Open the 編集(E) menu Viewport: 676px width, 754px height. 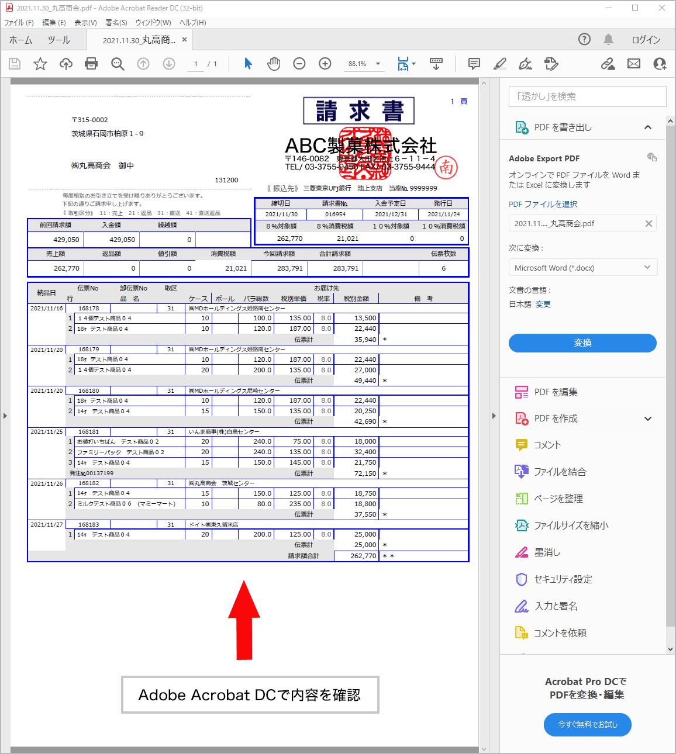pos(54,23)
